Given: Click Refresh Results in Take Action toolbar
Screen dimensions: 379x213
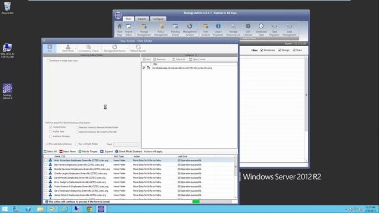Looking at the screenshot, I should point(138,49).
